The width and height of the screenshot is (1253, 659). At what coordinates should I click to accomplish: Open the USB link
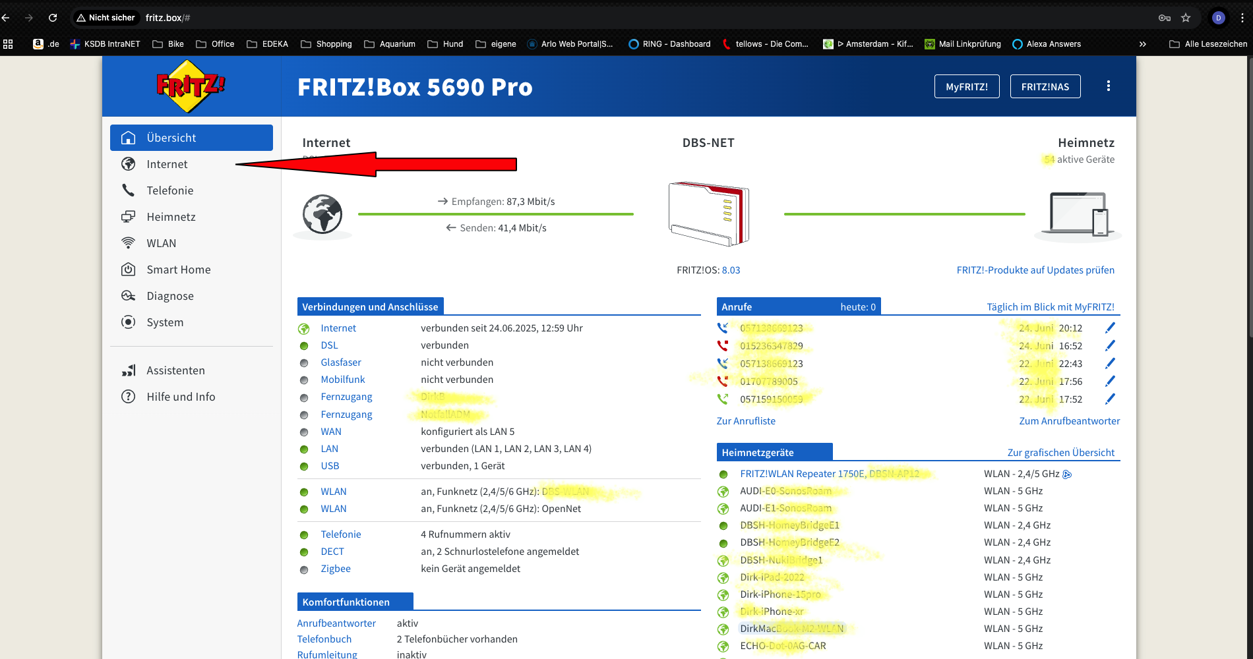click(330, 466)
